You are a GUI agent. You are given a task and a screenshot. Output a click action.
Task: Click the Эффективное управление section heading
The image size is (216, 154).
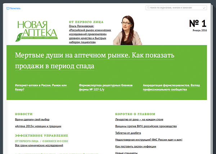(42, 136)
